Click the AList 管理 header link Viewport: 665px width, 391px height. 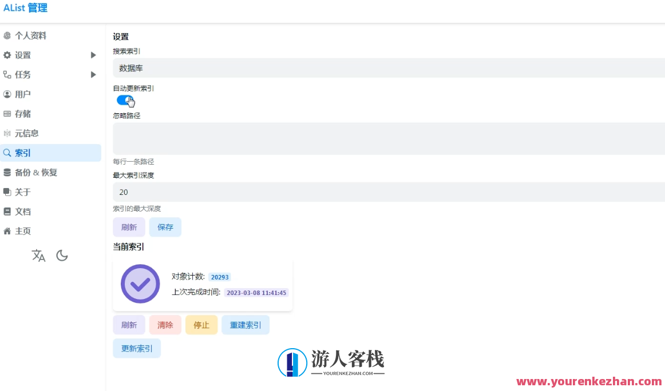(25, 7)
